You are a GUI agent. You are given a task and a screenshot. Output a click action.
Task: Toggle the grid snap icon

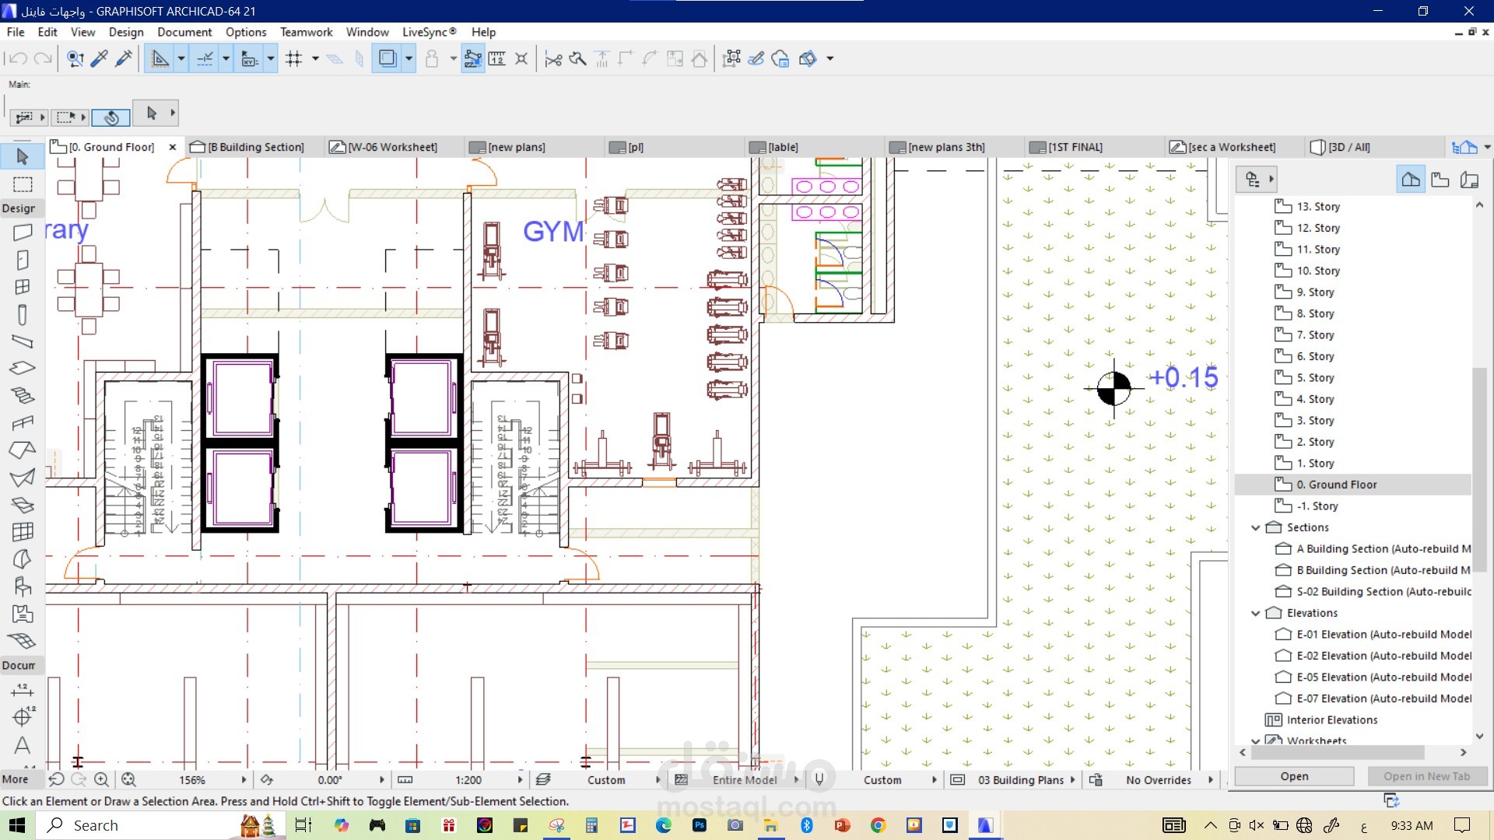tap(294, 59)
